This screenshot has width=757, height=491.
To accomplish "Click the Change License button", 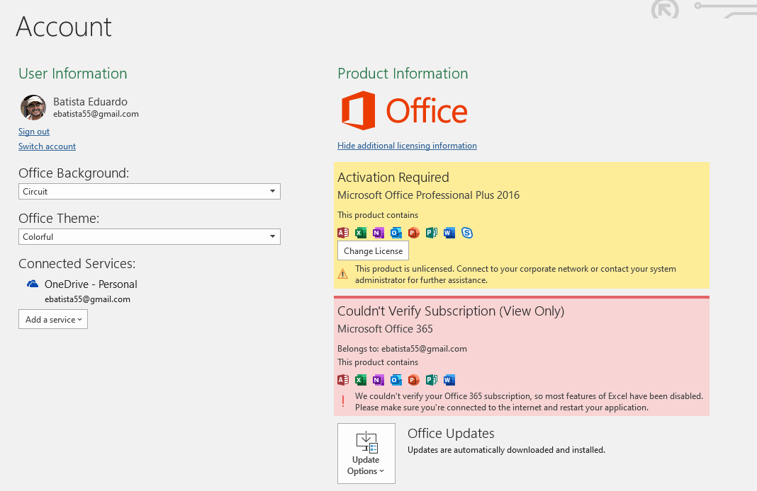I will click(x=374, y=251).
